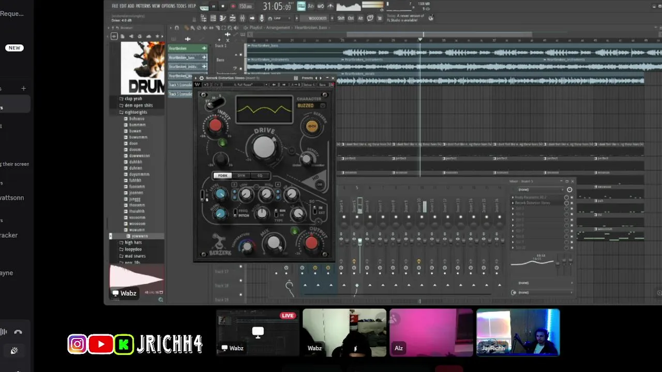Viewport: 662px width, 372px height.
Task: Click the Wabz LIVE screen share thumbnail
Action: tap(258, 332)
